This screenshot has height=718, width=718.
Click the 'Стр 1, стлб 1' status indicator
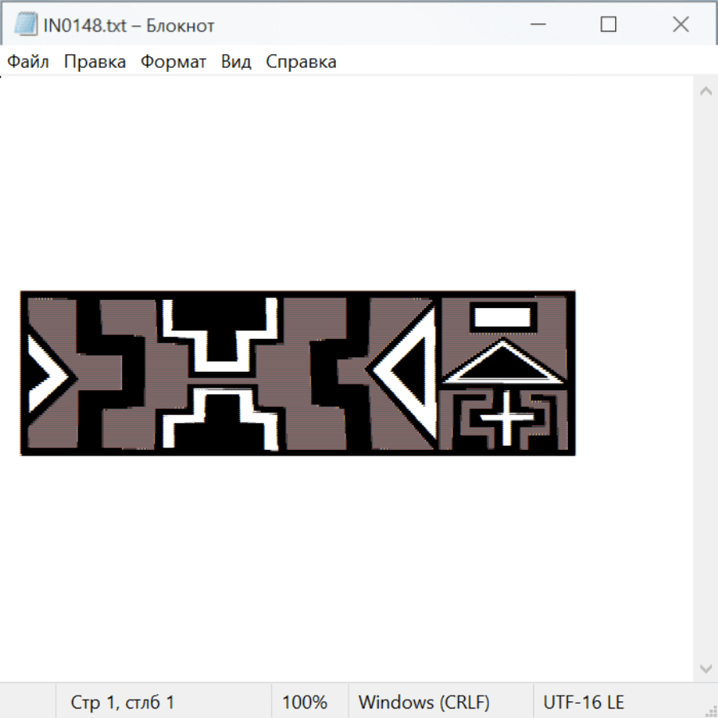122,702
